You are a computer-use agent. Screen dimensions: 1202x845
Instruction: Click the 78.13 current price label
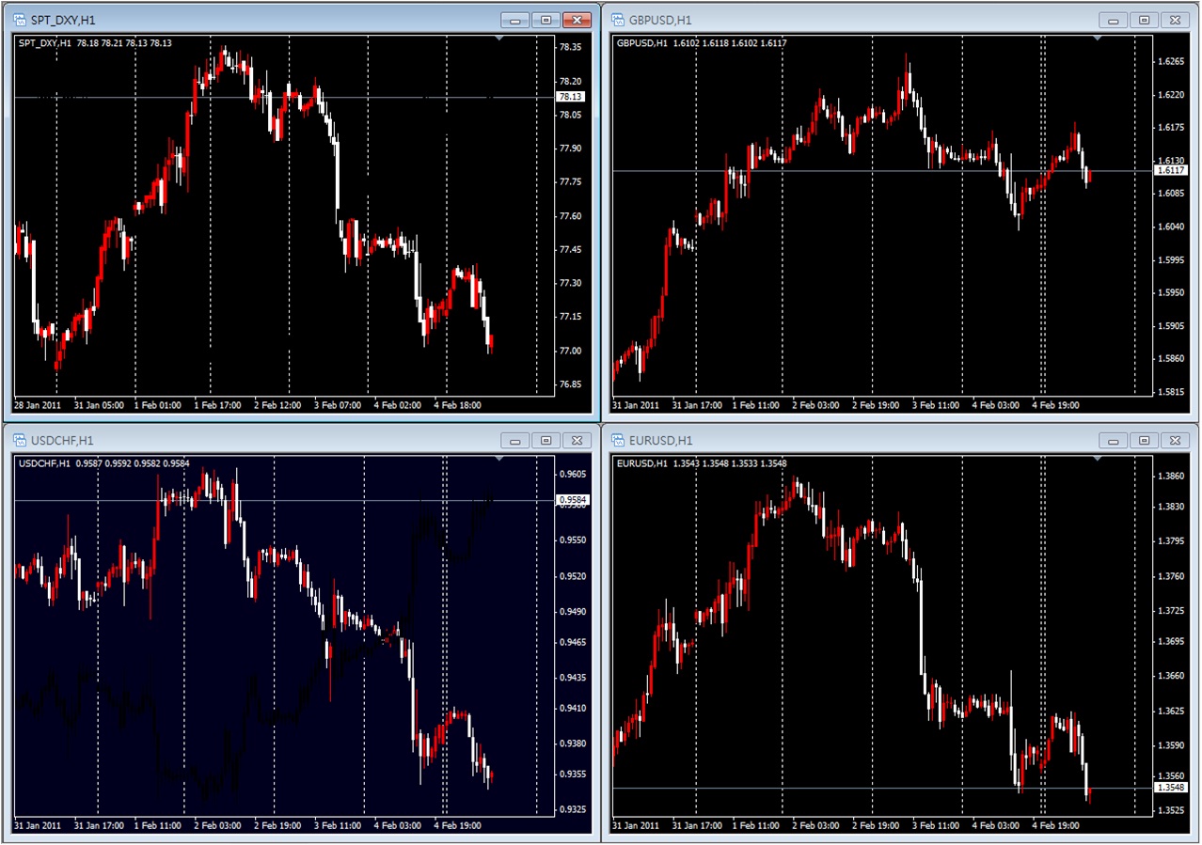[570, 97]
